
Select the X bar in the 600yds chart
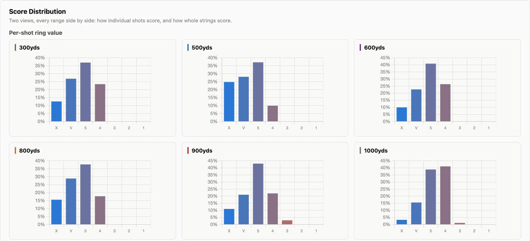[402, 114]
